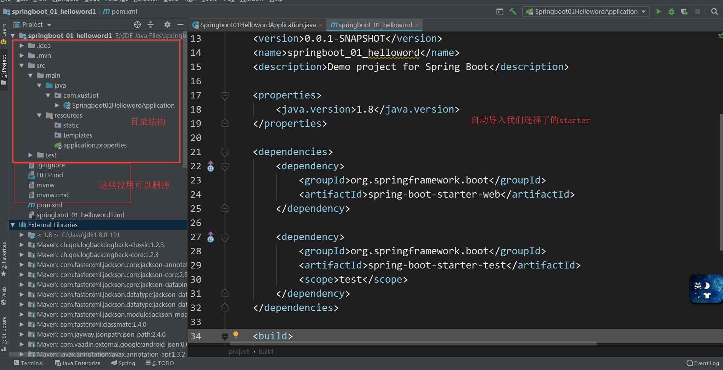Click the Debug bug icon
The width and height of the screenshot is (723, 370).
[x=672, y=11]
